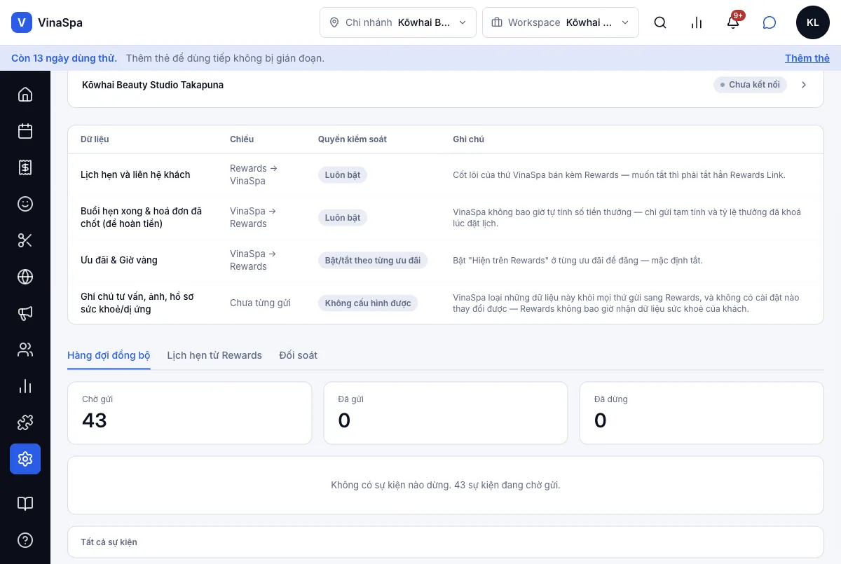
Task: Open the staff people icon in sidebar
Action: 25,350
